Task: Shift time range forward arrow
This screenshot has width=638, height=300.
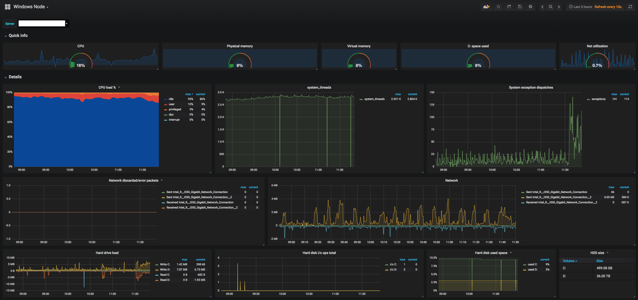Action: [x=559, y=7]
